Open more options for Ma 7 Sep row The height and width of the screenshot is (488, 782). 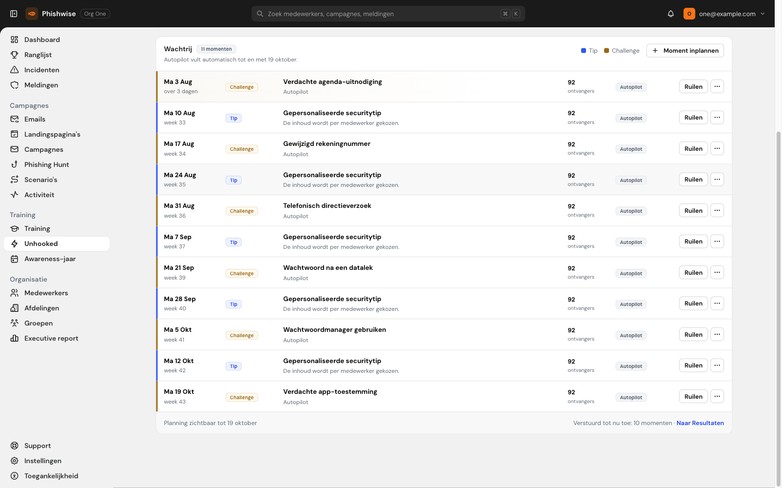(x=717, y=241)
